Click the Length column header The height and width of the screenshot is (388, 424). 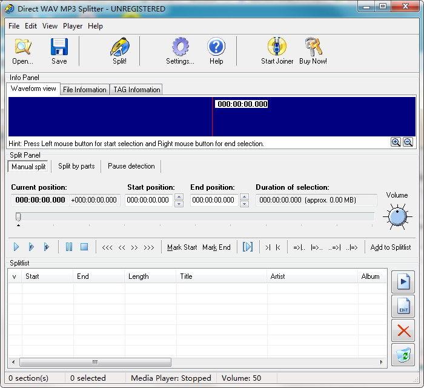coord(150,276)
